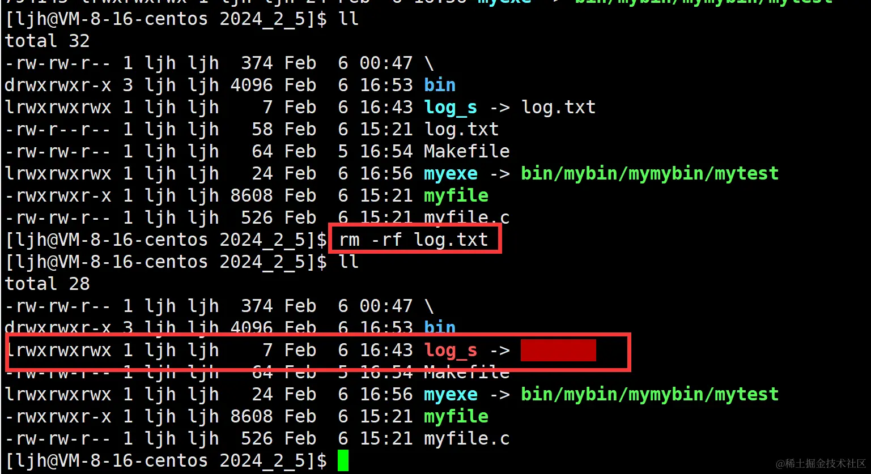The width and height of the screenshot is (871, 474).
Task: Click green "myfile" executable under total 28
Action: 456,416
